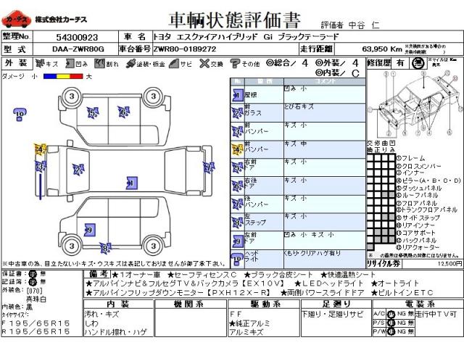Click the evaluator name 中谷 仁
Image resolution: width=464 pixels, height=348 pixels.
click(x=364, y=25)
